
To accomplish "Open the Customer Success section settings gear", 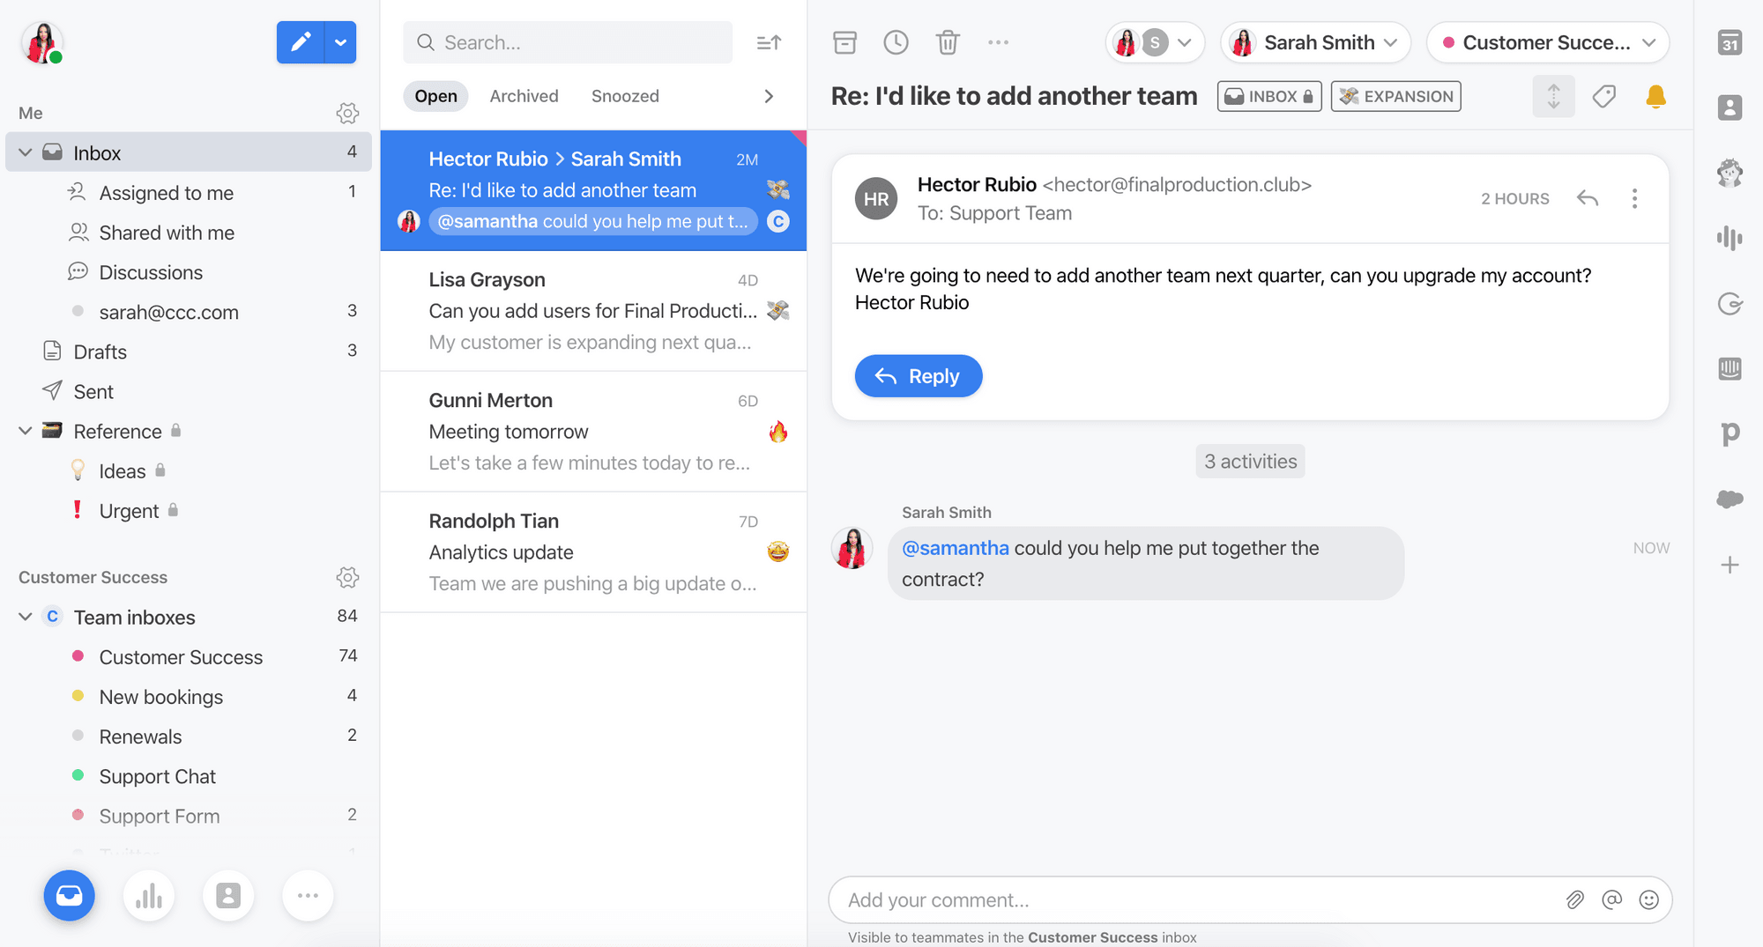I will pos(347,577).
